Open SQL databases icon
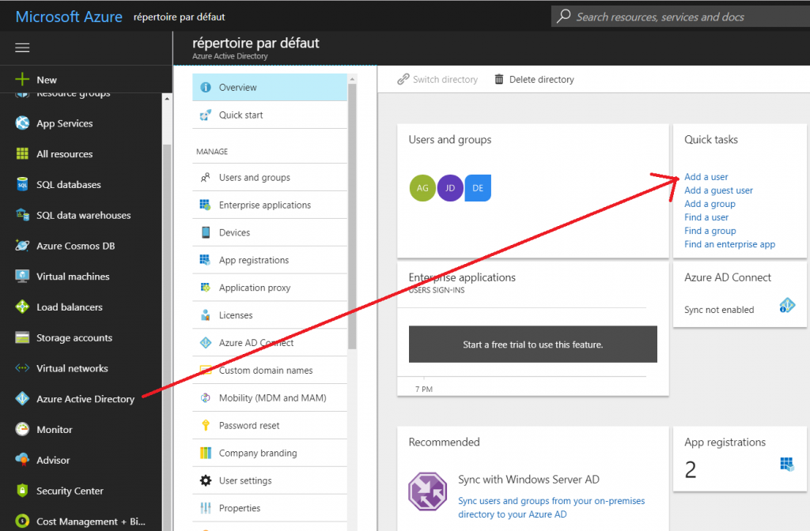The width and height of the screenshot is (810, 531). tap(22, 184)
